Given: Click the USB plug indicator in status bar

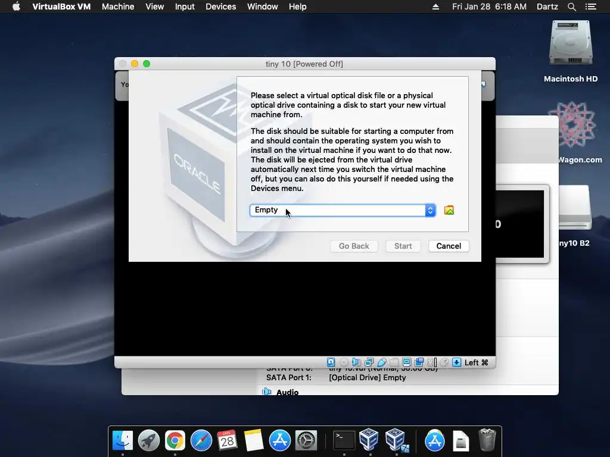Looking at the screenshot, I should pos(382,362).
